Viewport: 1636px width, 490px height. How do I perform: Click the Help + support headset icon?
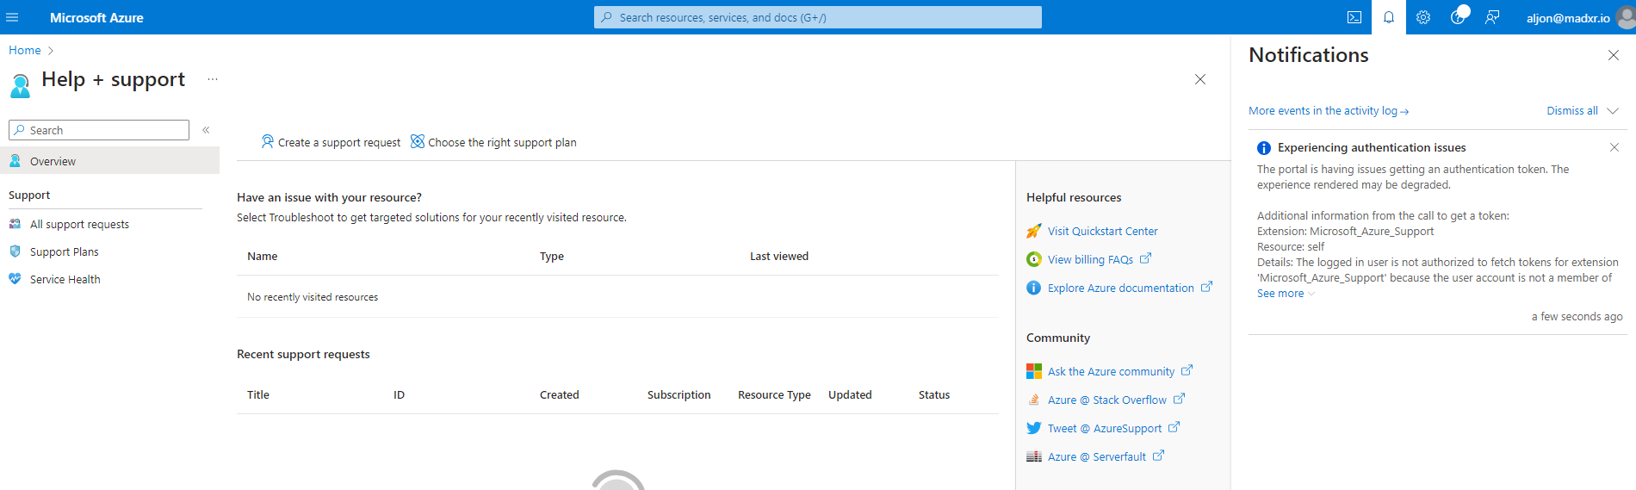pos(20,85)
